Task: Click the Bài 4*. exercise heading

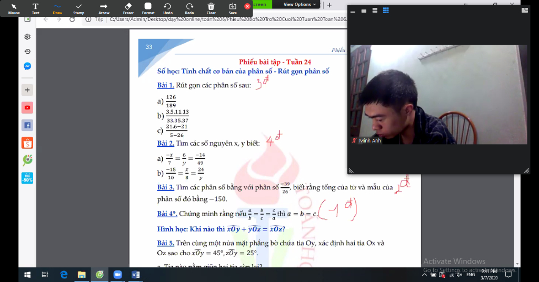Action: [x=167, y=214]
